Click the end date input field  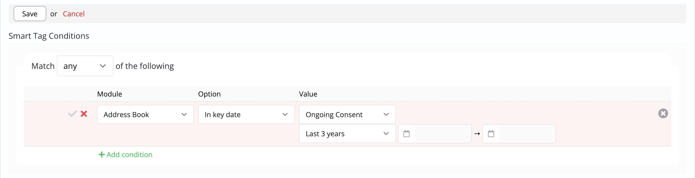tap(527, 134)
